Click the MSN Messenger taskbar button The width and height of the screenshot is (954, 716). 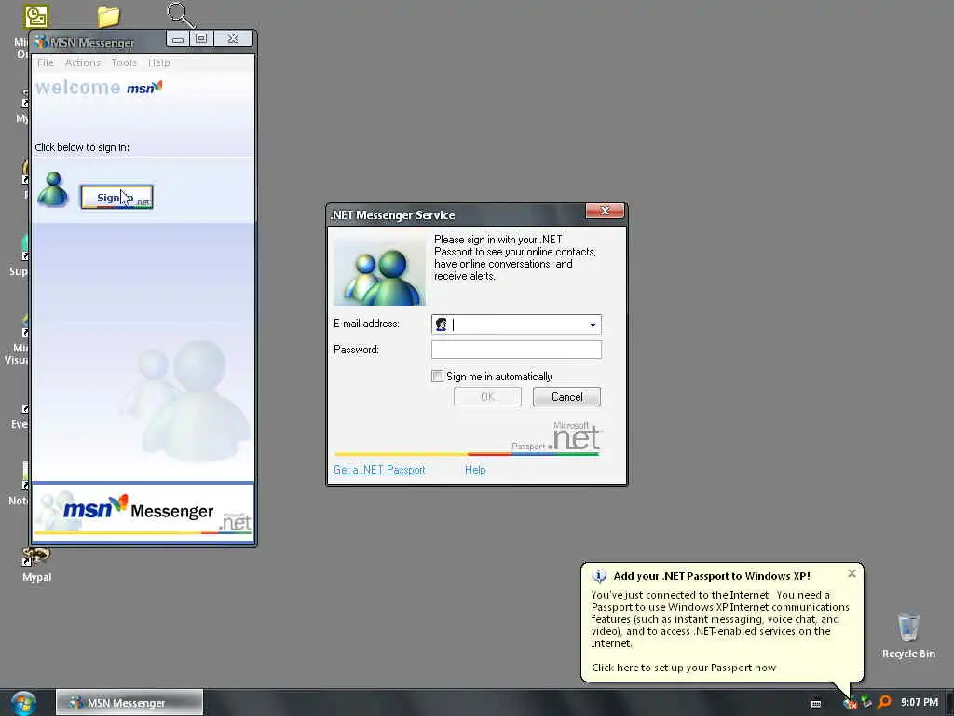point(129,703)
